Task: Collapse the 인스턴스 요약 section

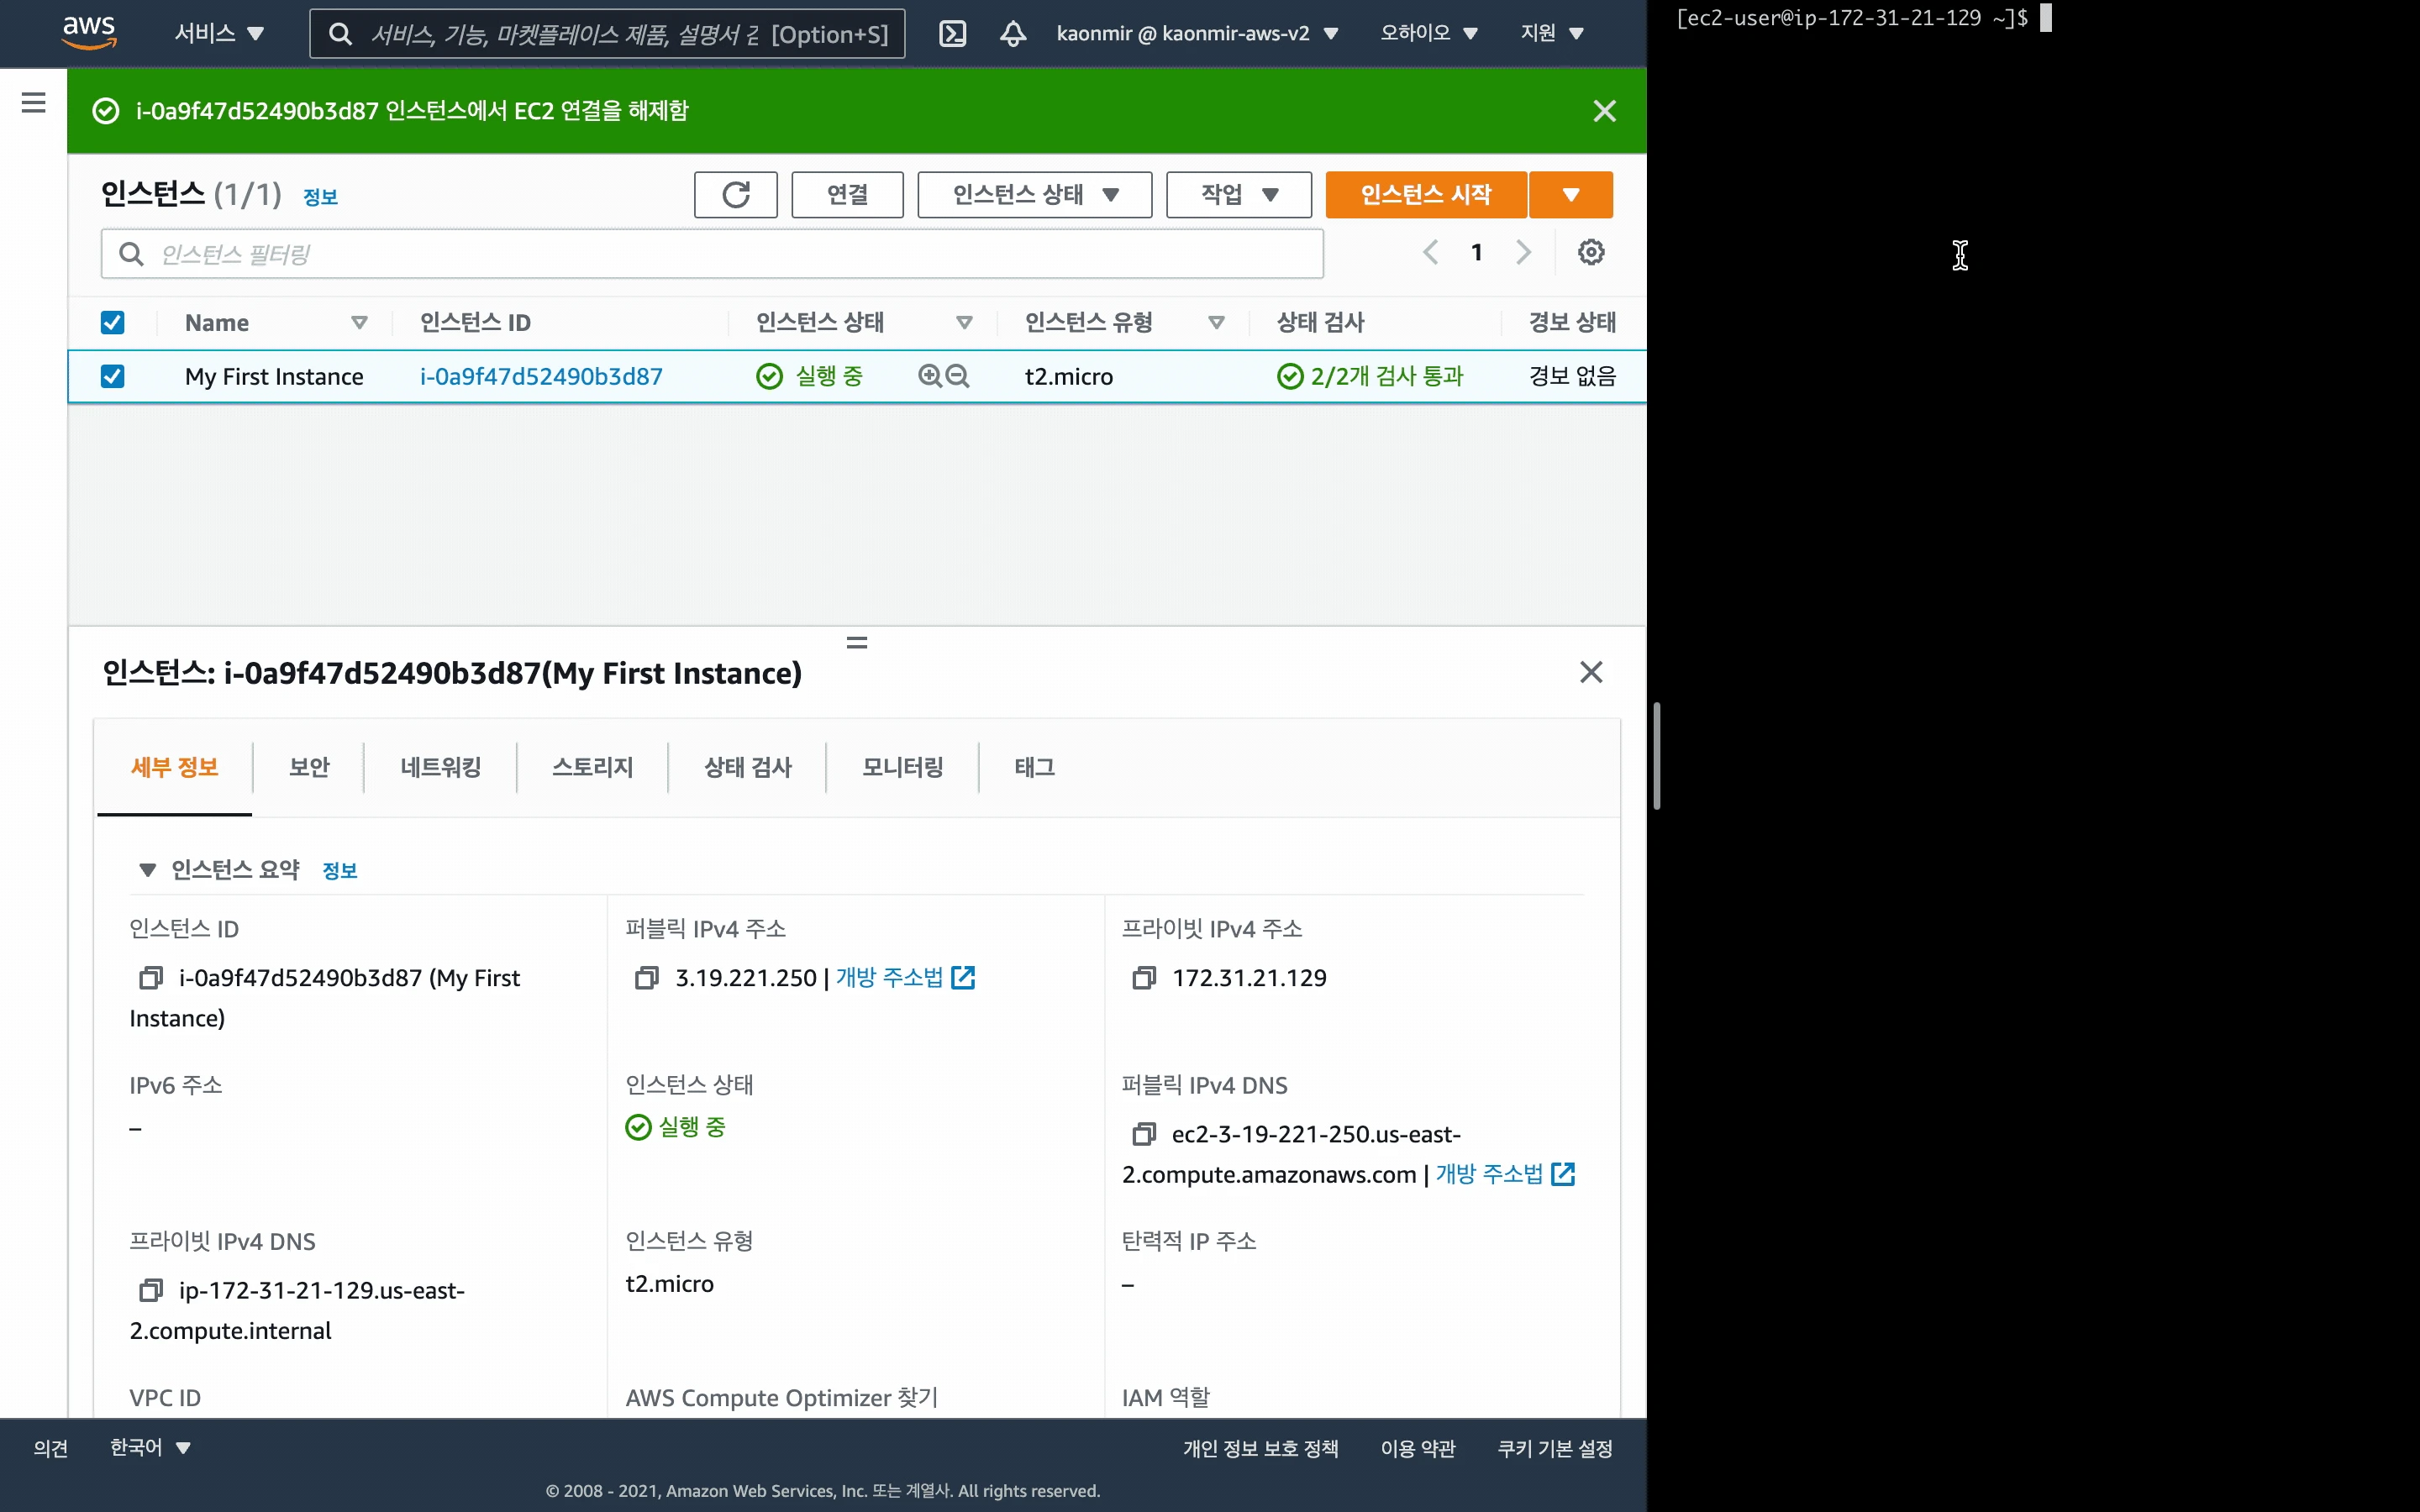Action: click(x=147, y=869)
